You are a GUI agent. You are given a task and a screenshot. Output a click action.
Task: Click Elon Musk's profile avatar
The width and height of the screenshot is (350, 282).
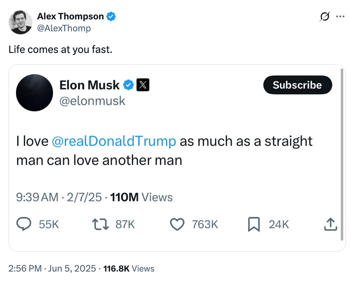click(34, 93)
